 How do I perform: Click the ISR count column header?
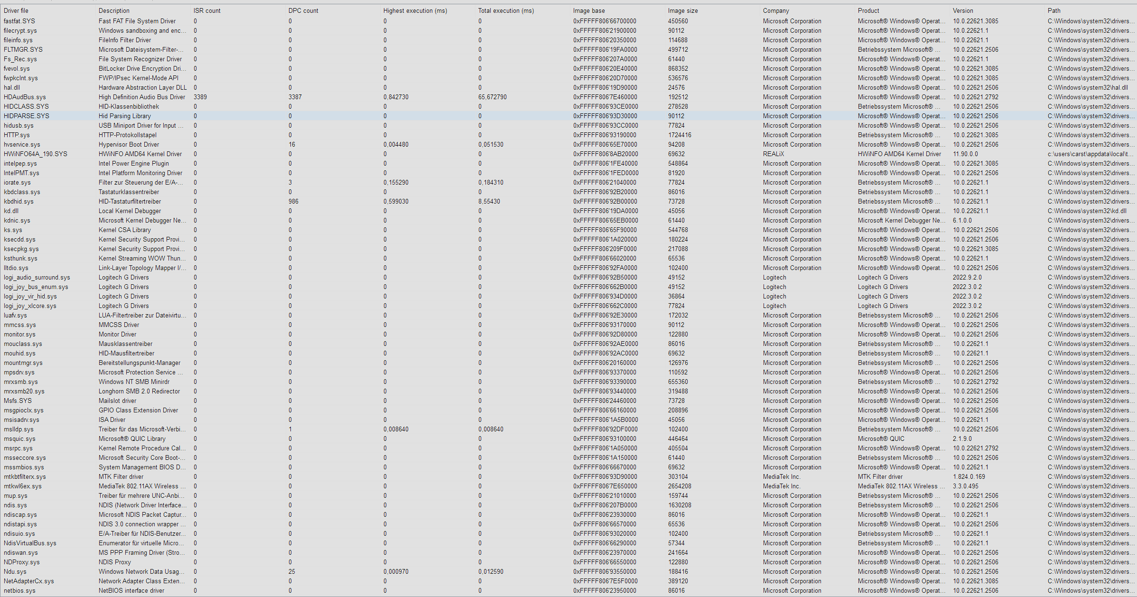tap(207, 10)
